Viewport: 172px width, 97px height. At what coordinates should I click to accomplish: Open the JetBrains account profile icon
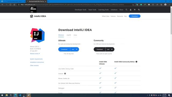pos(131,10)
